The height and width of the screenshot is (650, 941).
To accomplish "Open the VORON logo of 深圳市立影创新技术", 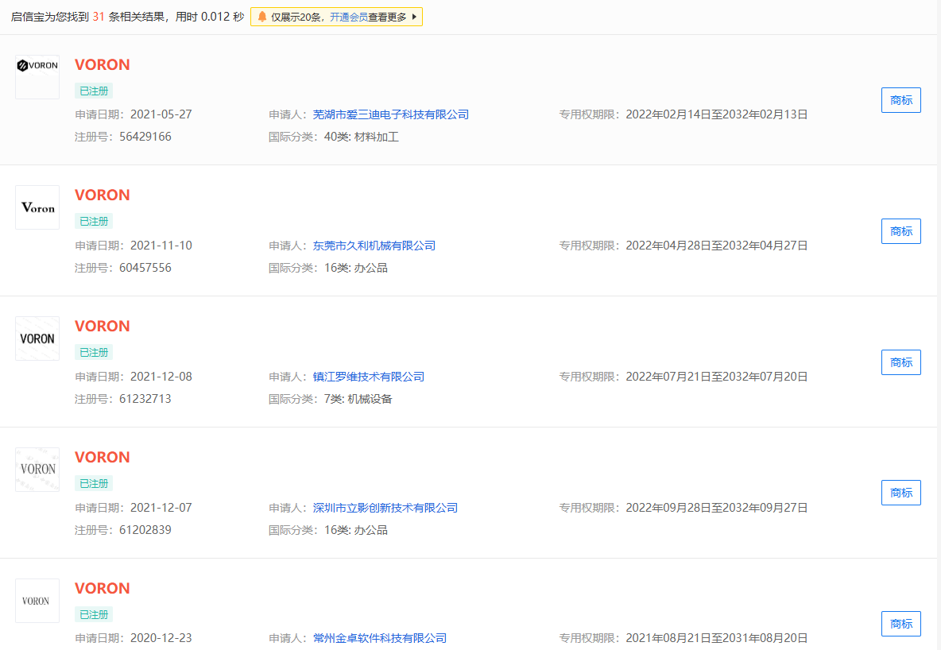I will click(x=37, y=470).
